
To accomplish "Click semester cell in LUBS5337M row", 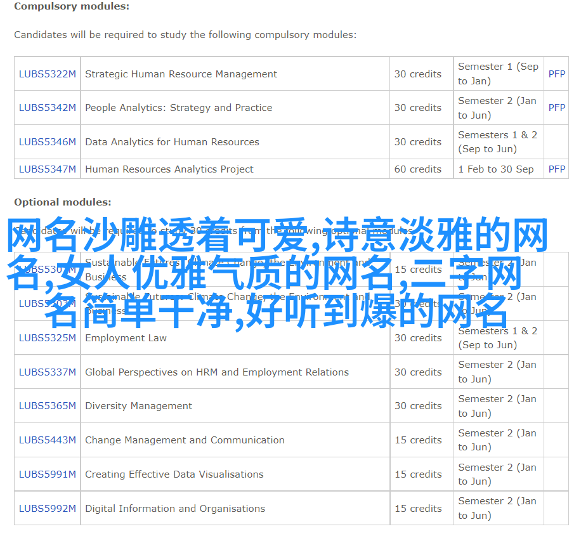I will point(497,372).
